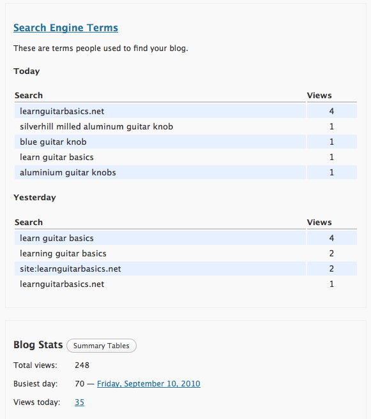Click the Search column header in Today table
The height and width of the screenshot is (419, 371).
29,96
